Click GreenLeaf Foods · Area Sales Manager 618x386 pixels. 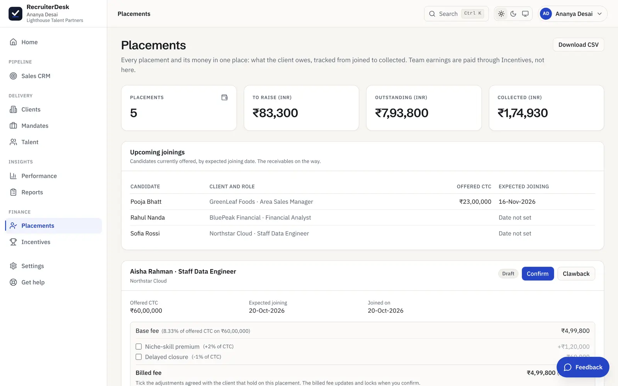pyautogui.click(x=261, y=202)
